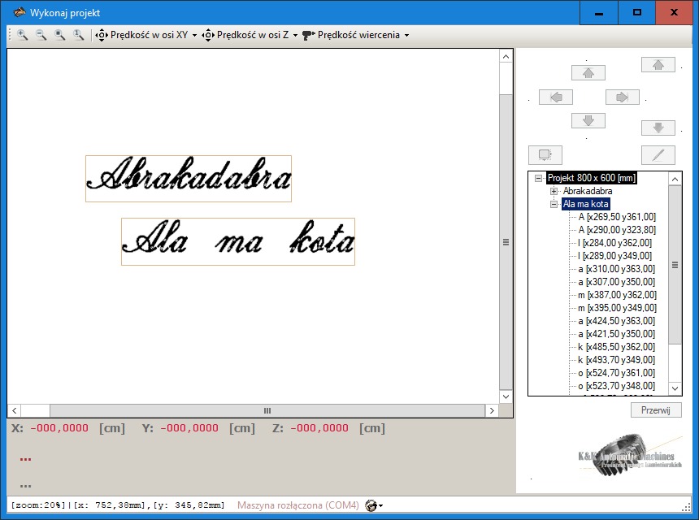
Task: Select Ala ma kota in the project tree
Action: click(x=586, y=204)
